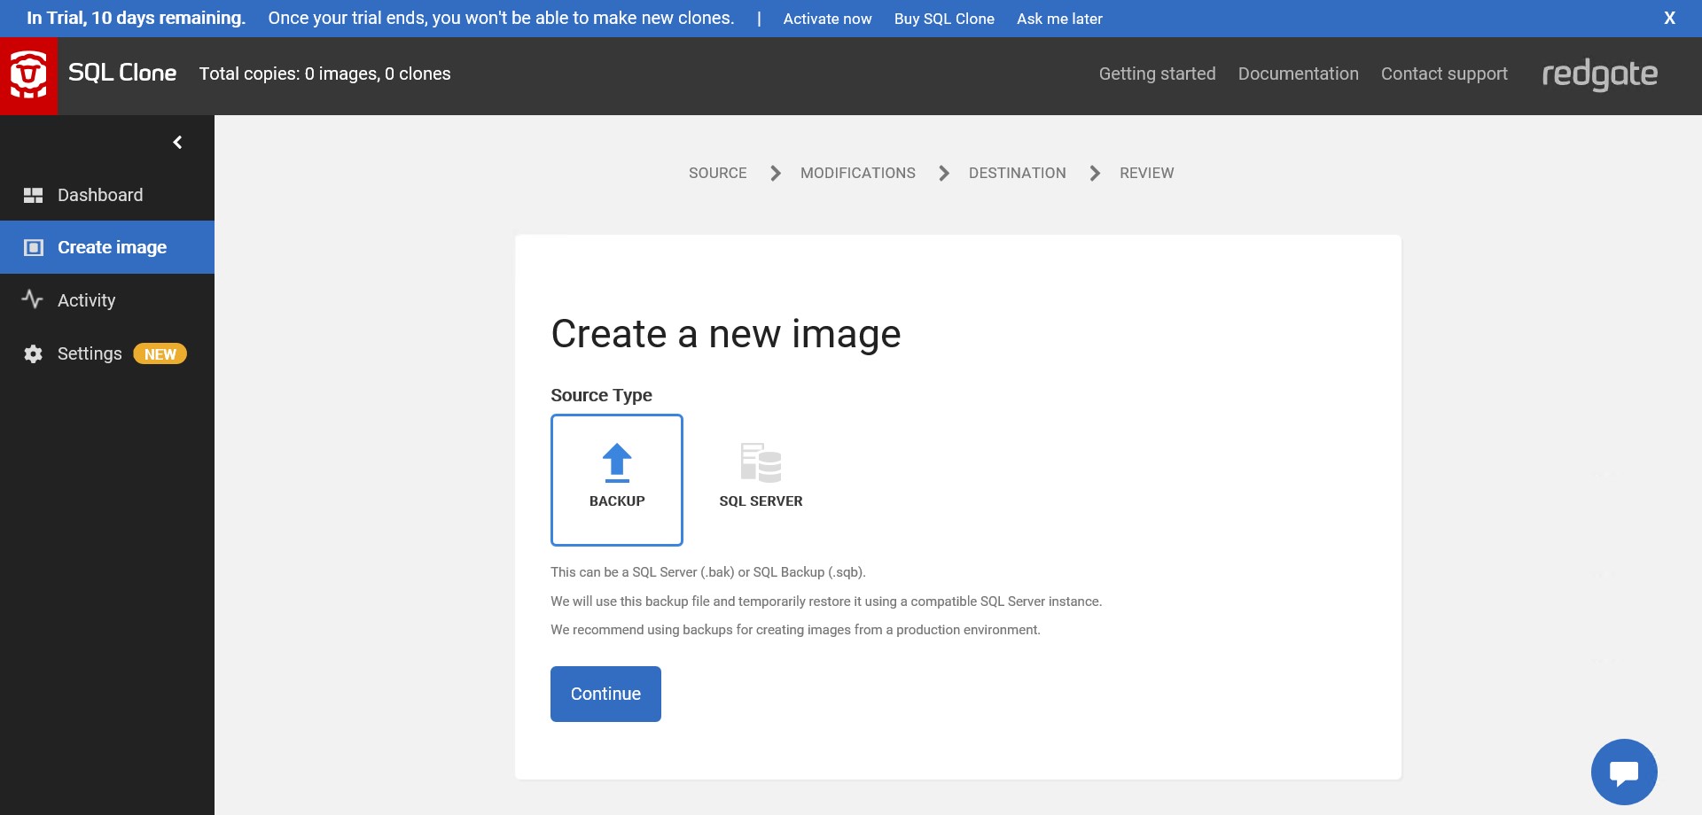
Task: Dismiss the trial banner with X
Action: 1669,18
